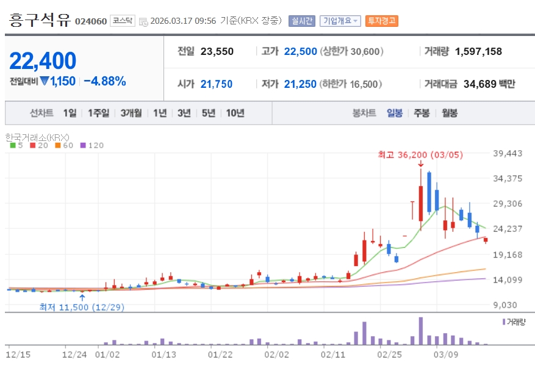Click the green 5-day moving average swatch
The height and width of the screenshot is (382, 535).
(13, 145)
